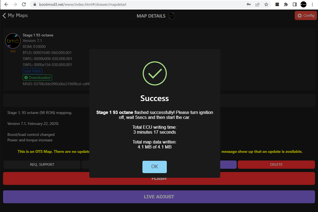Click 'Boost/load control changed' note

pyautogui.click(x=31, y=134)
